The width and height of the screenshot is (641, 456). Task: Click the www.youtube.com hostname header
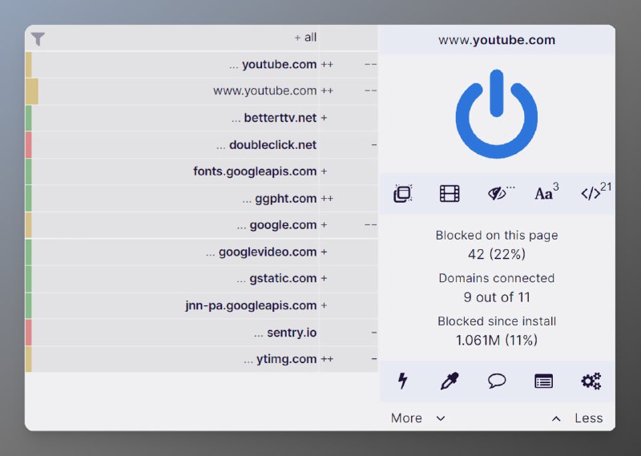tap(496, 40)
